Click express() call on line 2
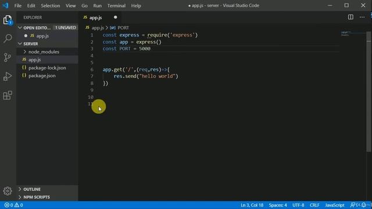 click(x=149, y=42)
